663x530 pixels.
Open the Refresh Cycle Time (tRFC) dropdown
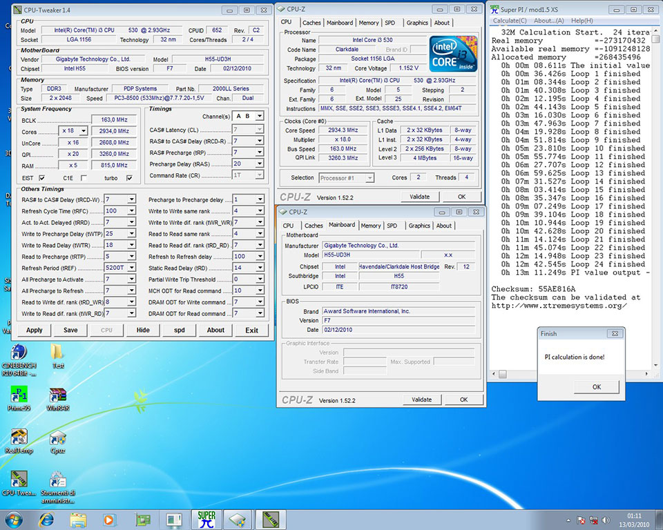[132, 210]
